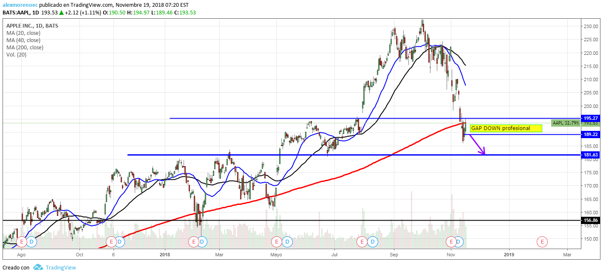The height and width of the screenshot is (275, 603).
Task: Click dividend D marker right of Nov label
Action: click(x=459, y=242)
